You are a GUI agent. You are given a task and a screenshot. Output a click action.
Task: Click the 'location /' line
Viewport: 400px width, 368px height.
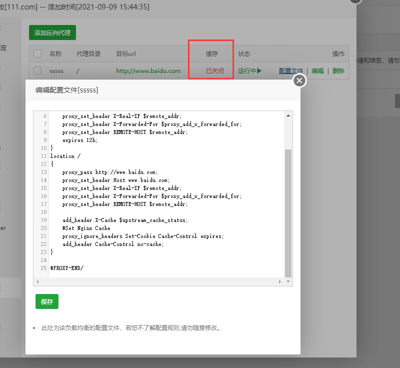[x=65, y=156]
